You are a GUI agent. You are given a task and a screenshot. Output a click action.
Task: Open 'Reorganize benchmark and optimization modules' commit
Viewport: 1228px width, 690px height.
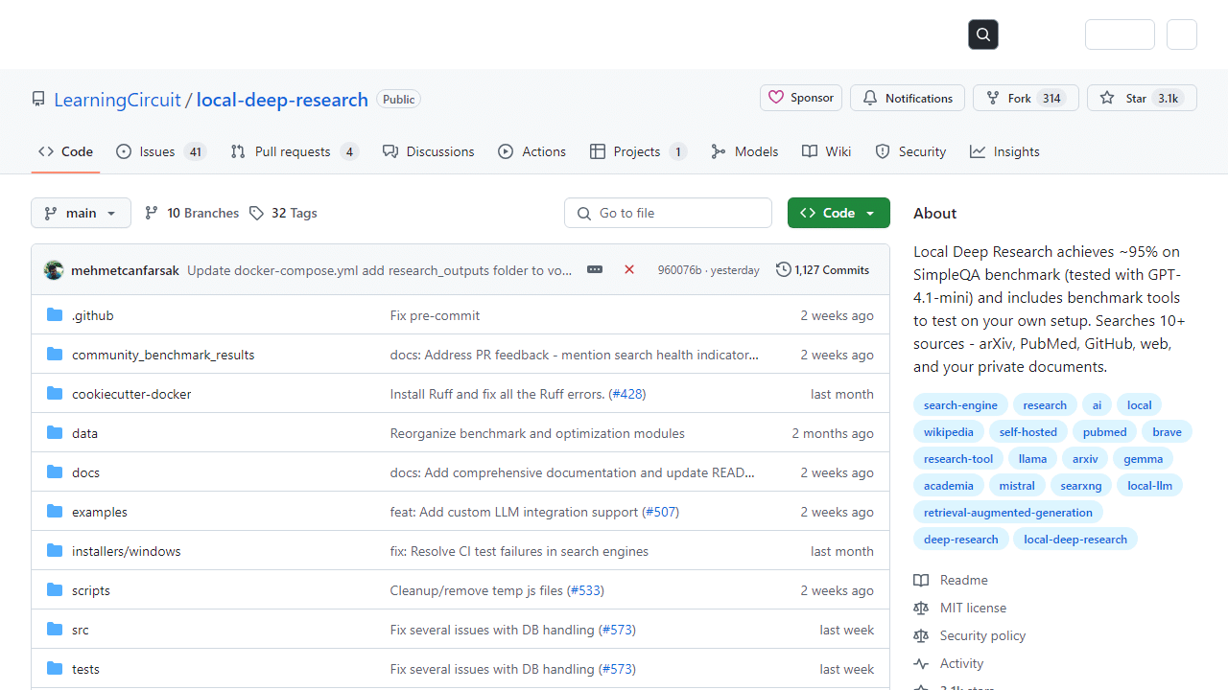(537, 433)
